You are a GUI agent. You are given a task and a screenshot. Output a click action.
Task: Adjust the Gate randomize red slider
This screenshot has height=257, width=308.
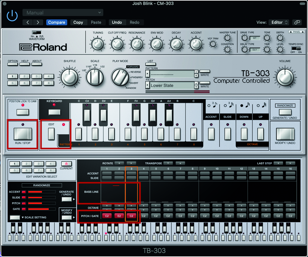(x=42, y=209)
